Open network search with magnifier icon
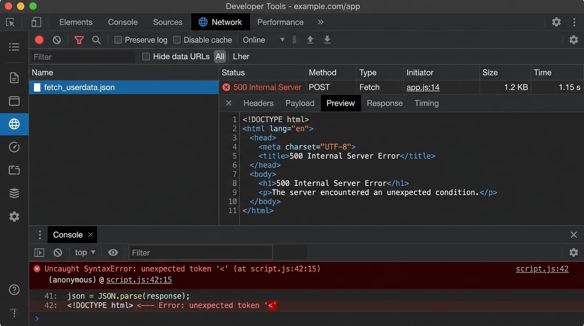584x326 pixels. pyautogui.click(x=96, y=40)
